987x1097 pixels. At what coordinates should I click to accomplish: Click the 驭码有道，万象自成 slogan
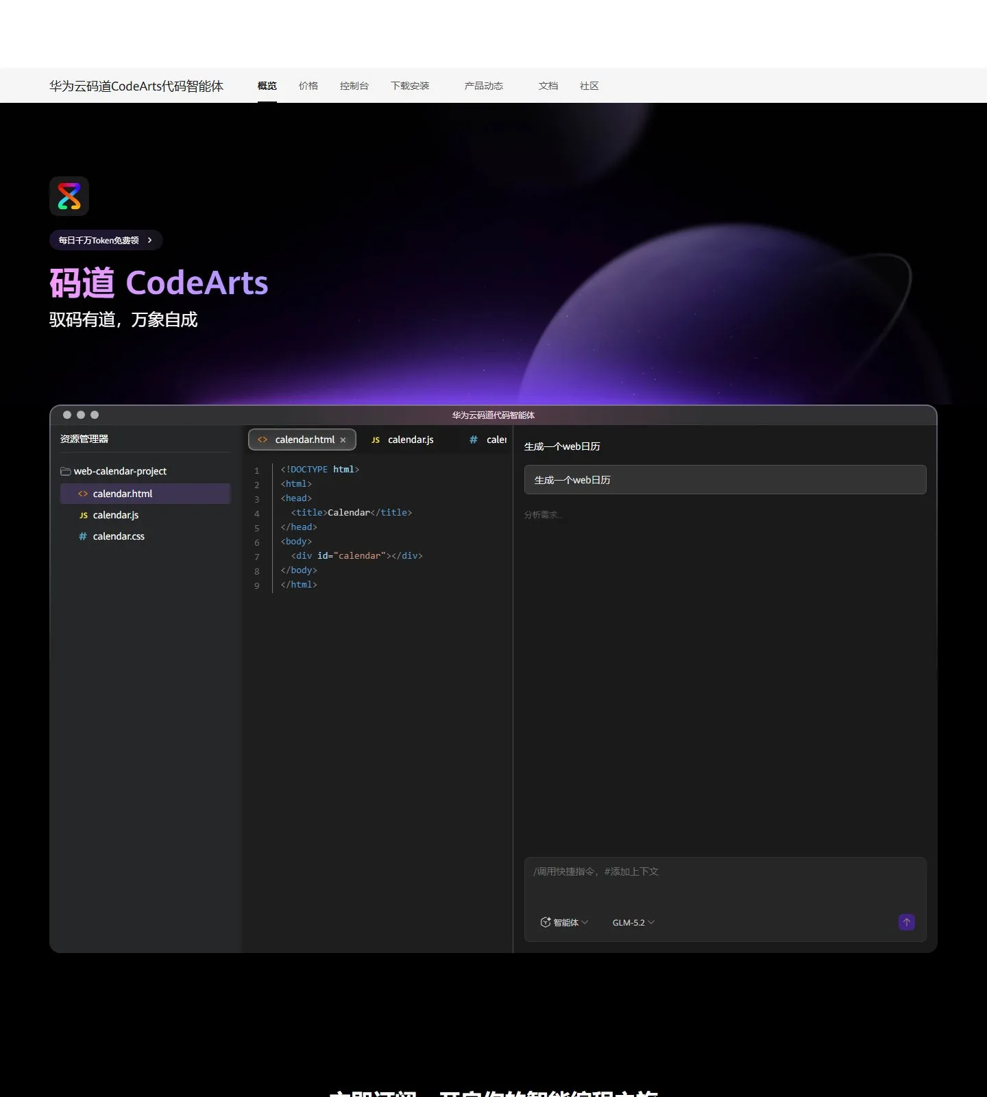coord(123,320)
